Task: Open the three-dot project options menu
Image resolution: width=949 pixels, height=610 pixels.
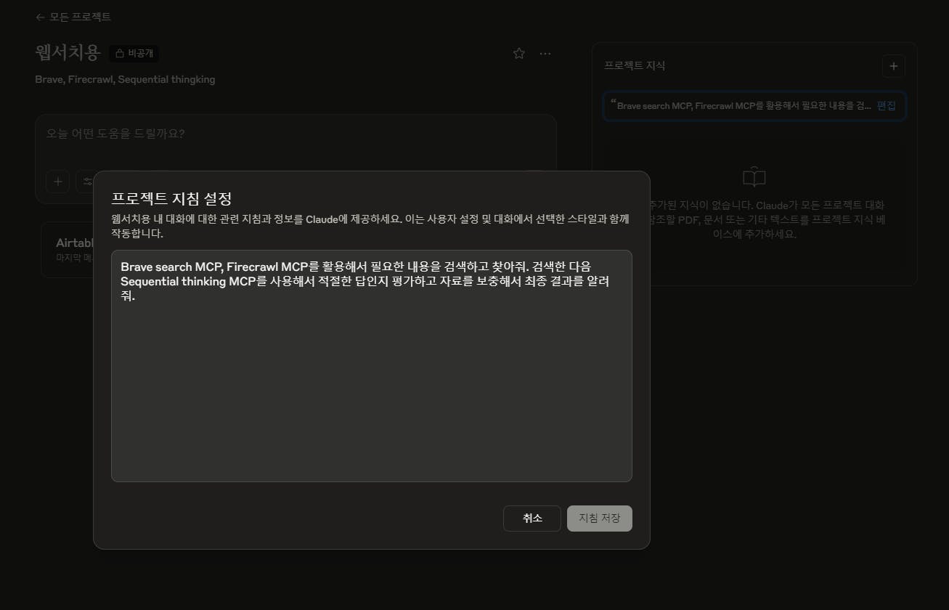Action: tap(545, 53)
